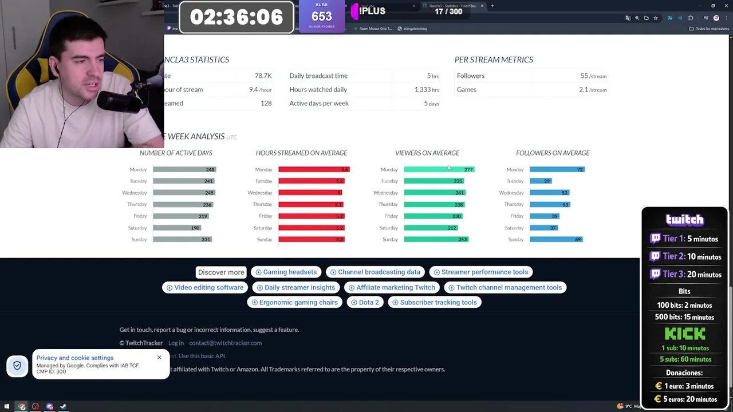The height and width of the screenshot is (412, 733).
Task: Open the media control icon in toolbar
Action: pos(706,18)
